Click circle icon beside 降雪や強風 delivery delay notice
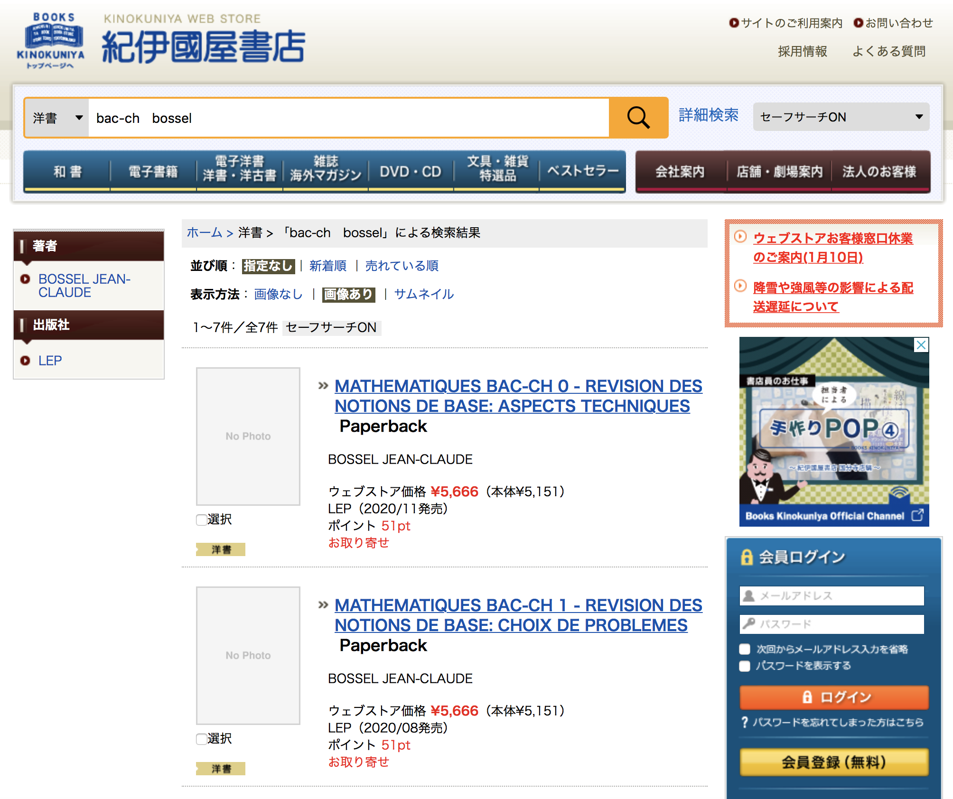This screenshot has width=953, height=799. (x=740, y=286)
